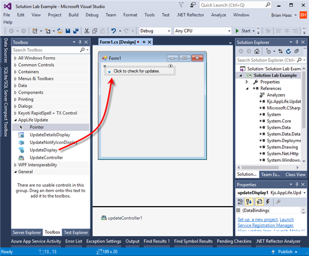
Task: Expand Common Controls group
Action: point(15,65)
